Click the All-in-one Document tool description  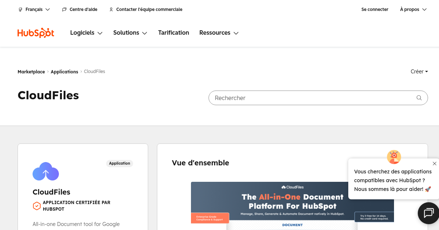point(76,224)
